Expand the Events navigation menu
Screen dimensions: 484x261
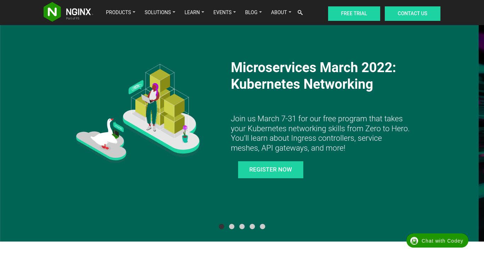tap(224, 12)
